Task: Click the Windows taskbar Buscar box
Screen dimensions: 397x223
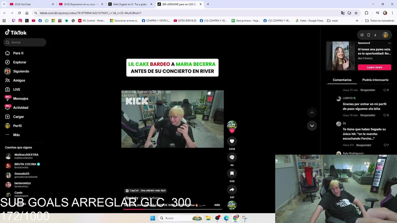Action: 181,218
